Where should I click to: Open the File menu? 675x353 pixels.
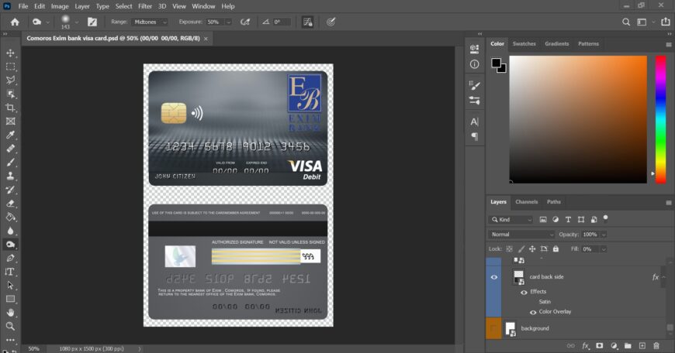tap(23, 6)
